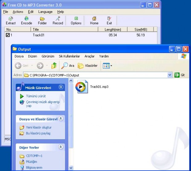Click the address field path text

click(x=54, y=75)
